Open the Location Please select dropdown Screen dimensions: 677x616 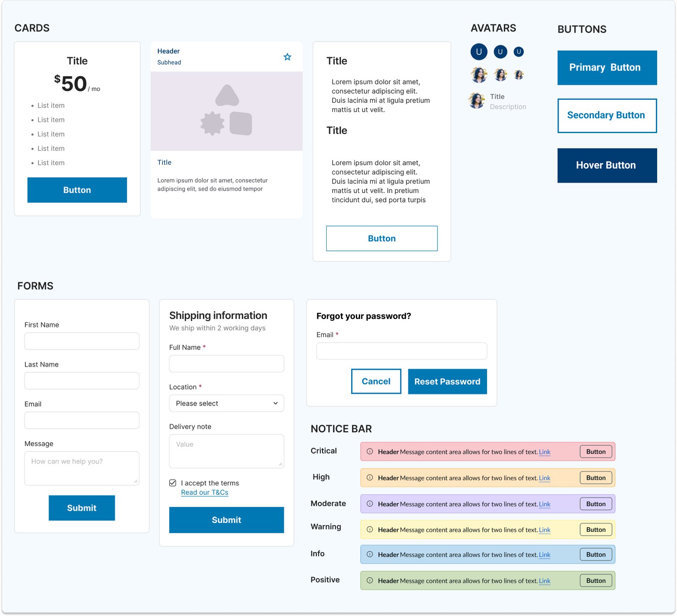[x=226, y=403]
